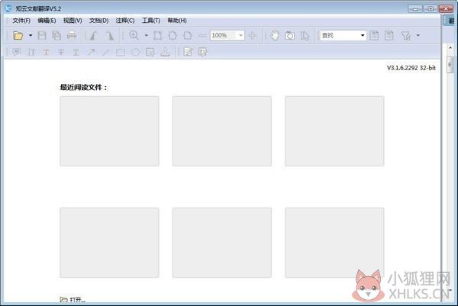Viewport: 458px width, 306px height.
Task: Click inside the 查找 search box
Action: (x=340, y=35)
